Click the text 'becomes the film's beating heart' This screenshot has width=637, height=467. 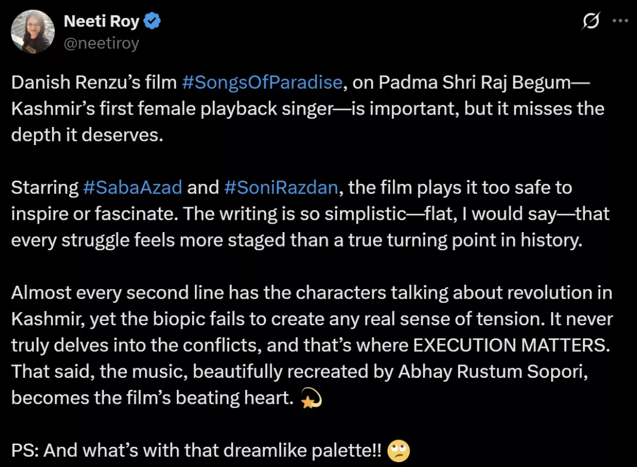click(152, 398)
